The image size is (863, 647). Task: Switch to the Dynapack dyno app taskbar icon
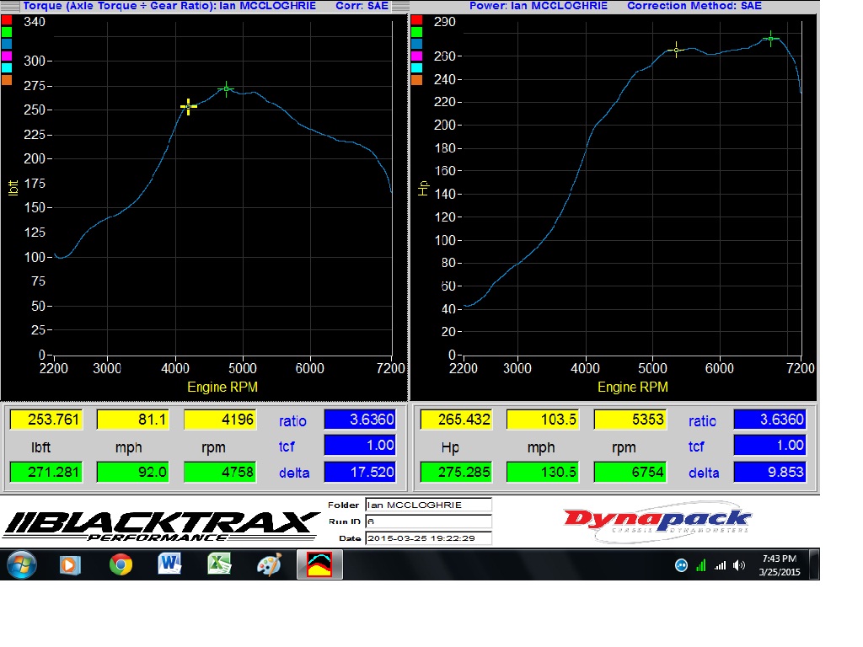point(319,564)
